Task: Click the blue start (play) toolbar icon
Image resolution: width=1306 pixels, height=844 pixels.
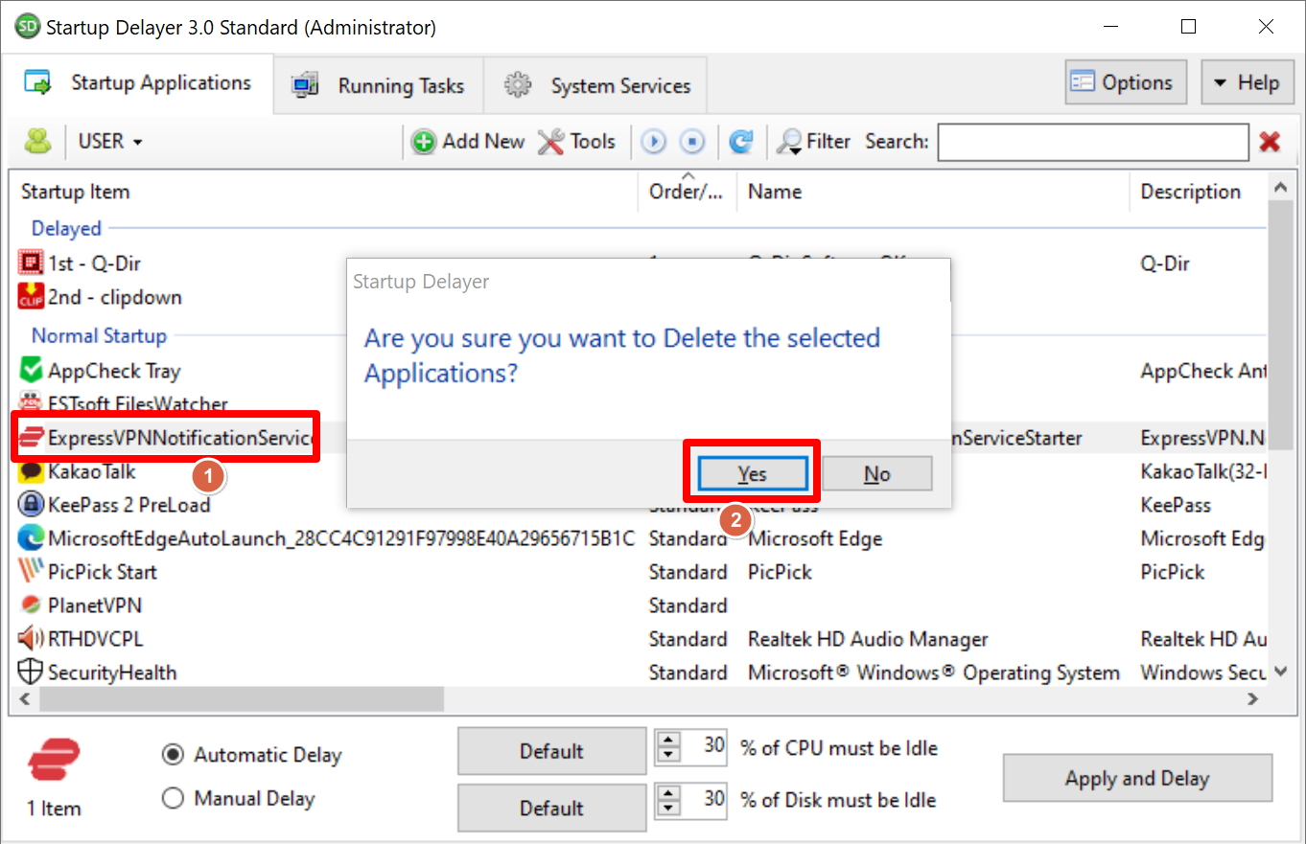Action: pyautogui.click(x=654, y=142)
